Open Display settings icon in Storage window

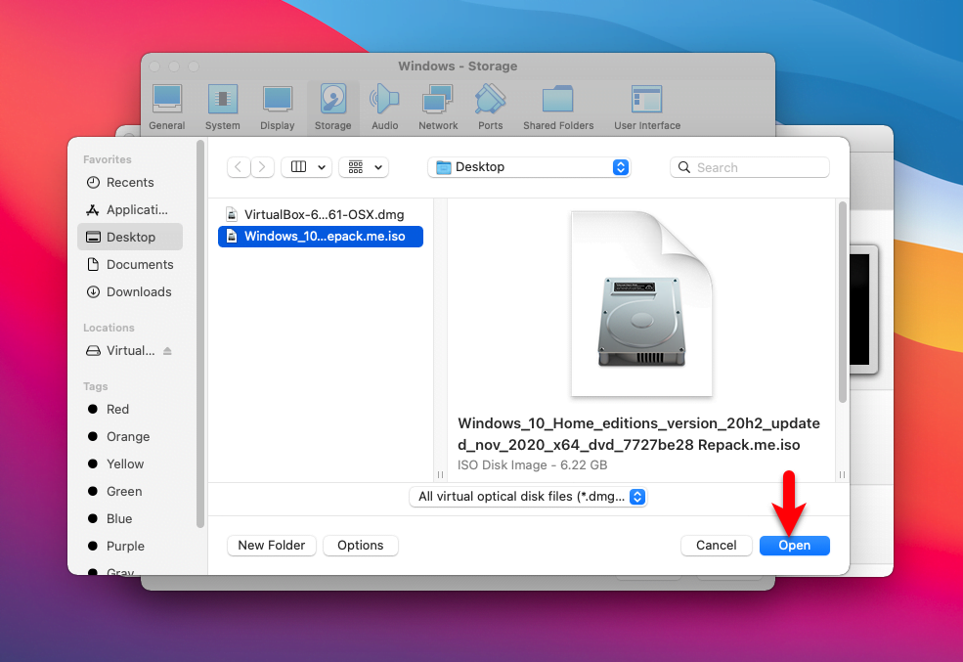pos(277,108)
